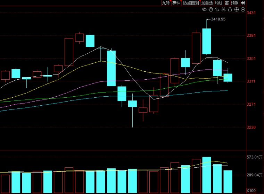264x194 pixels.
Task: Click the 3230 price axis label
Action: coord(251,127)
